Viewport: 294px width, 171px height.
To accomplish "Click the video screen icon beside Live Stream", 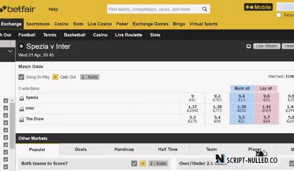I will click(248, 46).
